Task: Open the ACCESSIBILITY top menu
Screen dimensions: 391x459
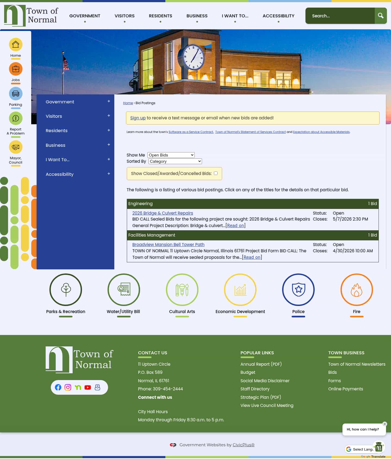Action: (x=279, y=16)
